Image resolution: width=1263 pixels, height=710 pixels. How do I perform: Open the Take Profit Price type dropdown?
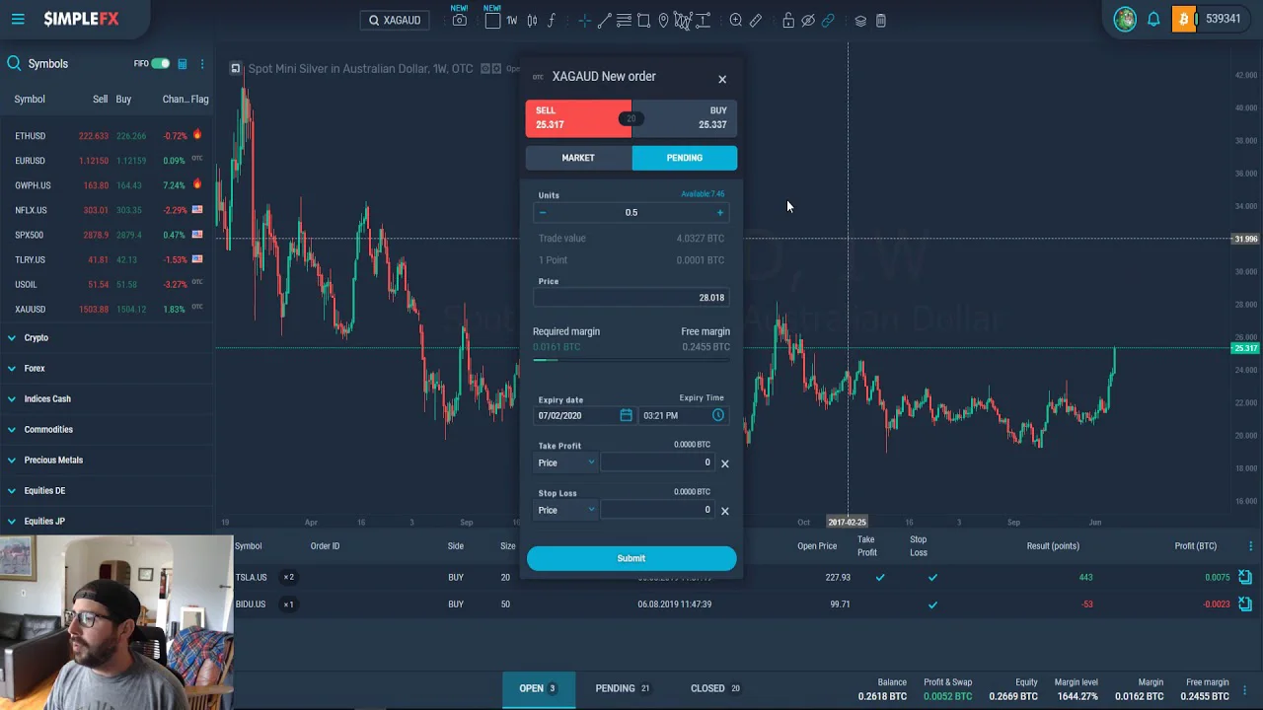click(x=566, y=462)
